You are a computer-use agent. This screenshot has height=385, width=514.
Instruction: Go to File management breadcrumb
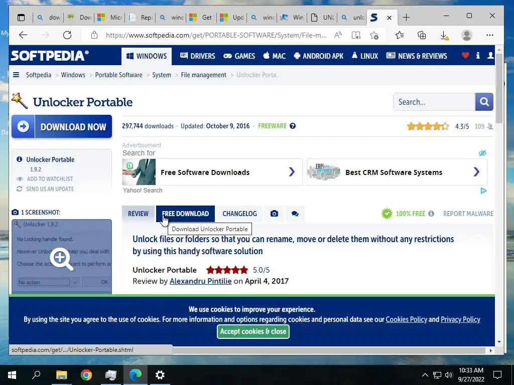(204, 75)
